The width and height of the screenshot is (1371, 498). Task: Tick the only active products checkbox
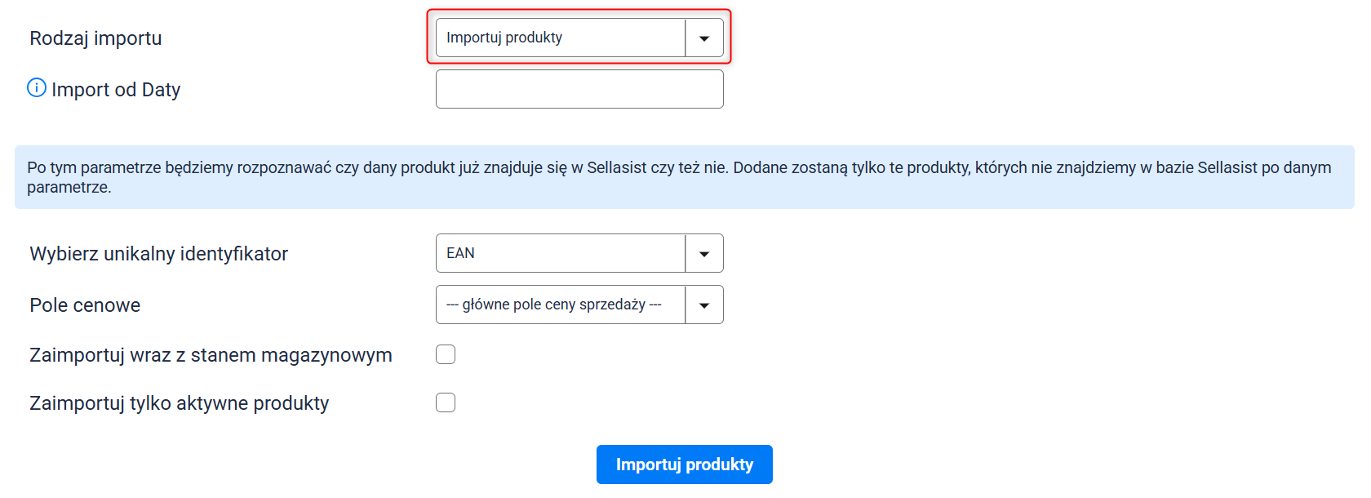click(x=446, y=402)
